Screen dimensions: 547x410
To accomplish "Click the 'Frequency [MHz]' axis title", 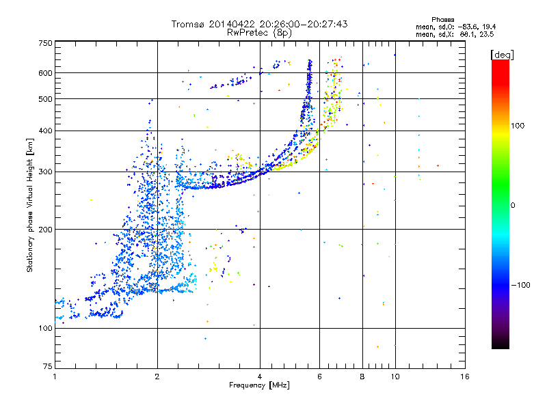I will 259,385.
